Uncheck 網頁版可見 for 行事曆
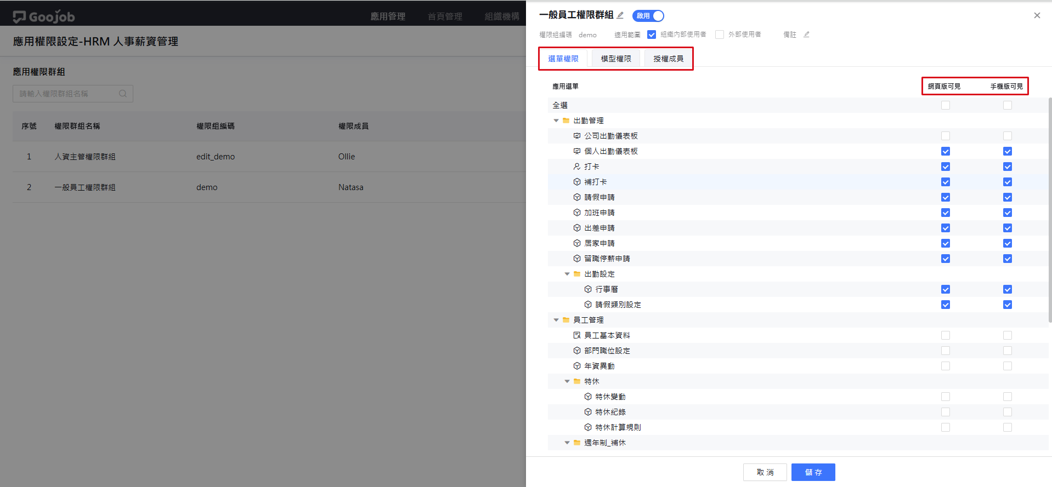 [946, 289]
